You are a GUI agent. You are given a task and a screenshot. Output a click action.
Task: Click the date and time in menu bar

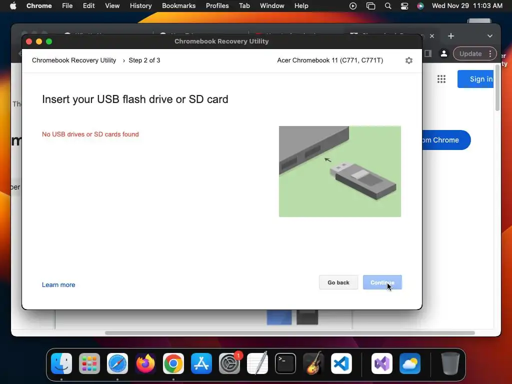pyautogui.click(x=467, y=6)
